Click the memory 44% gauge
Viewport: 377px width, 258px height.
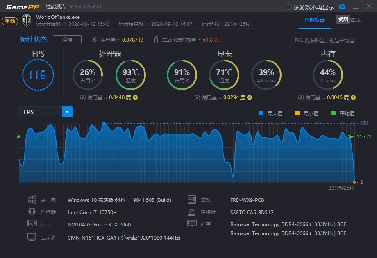click(x=328, y=75)
